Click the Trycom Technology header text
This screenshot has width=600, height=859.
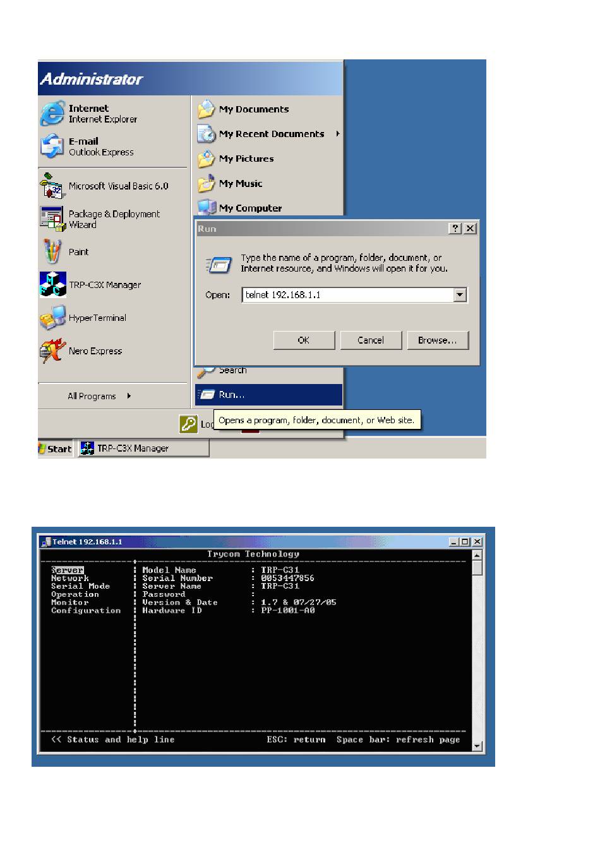click(253, 554)
